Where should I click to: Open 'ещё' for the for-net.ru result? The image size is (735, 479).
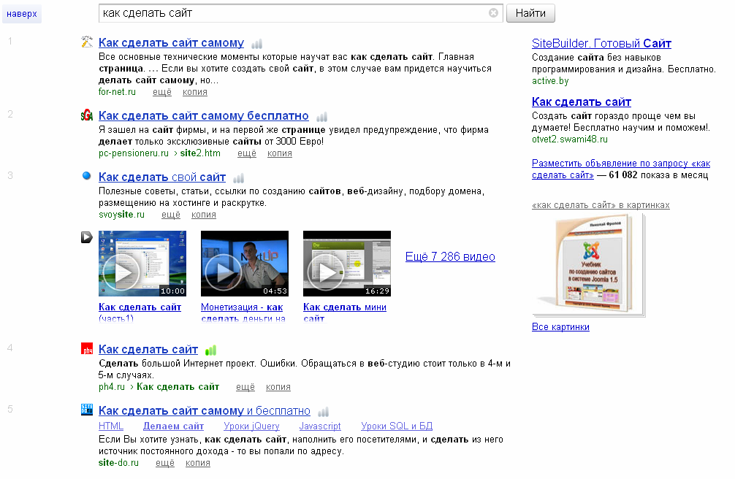click(x=162, y=92)
